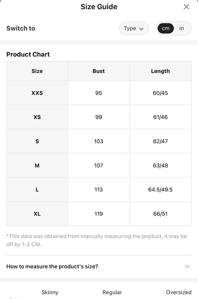Switch units to inches
This screenshot has width=198, height=299.
click(181, 28)
